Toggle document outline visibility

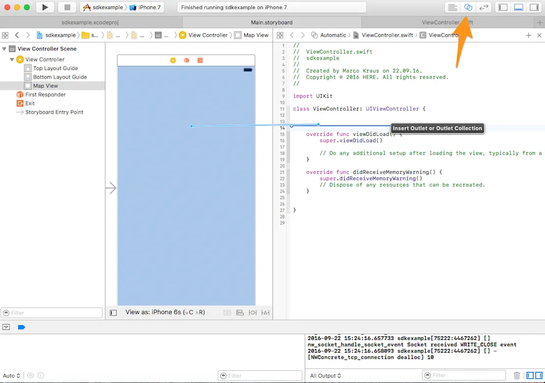(x=113, y=312)
